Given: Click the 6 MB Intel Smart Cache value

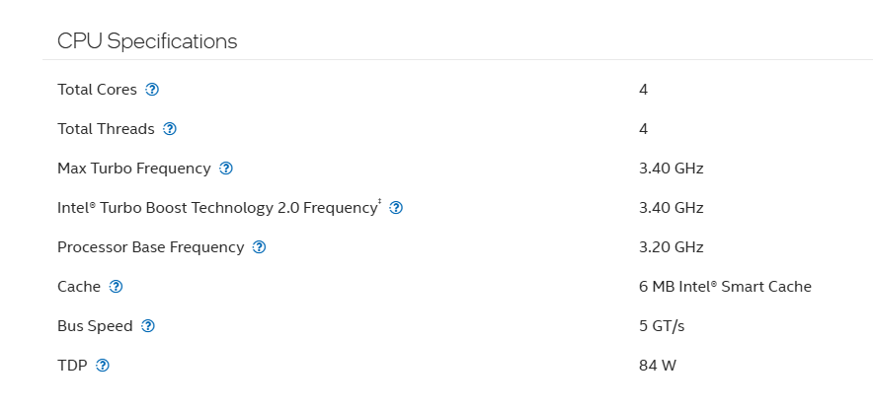Looking at the screenshot, I should point(725,287).
